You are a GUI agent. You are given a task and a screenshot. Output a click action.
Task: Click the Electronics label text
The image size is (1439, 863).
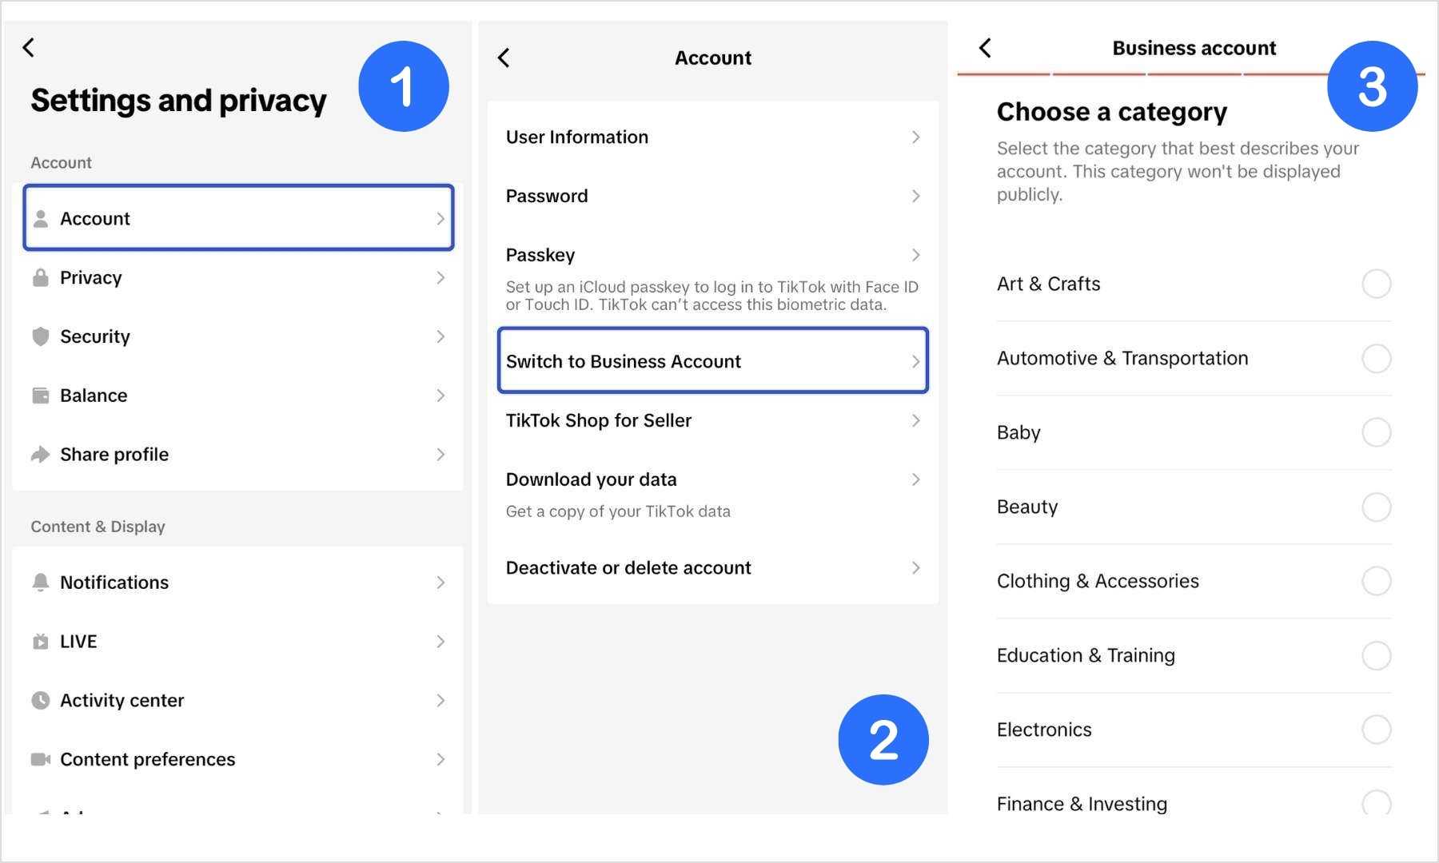(x=1044, y=730)
